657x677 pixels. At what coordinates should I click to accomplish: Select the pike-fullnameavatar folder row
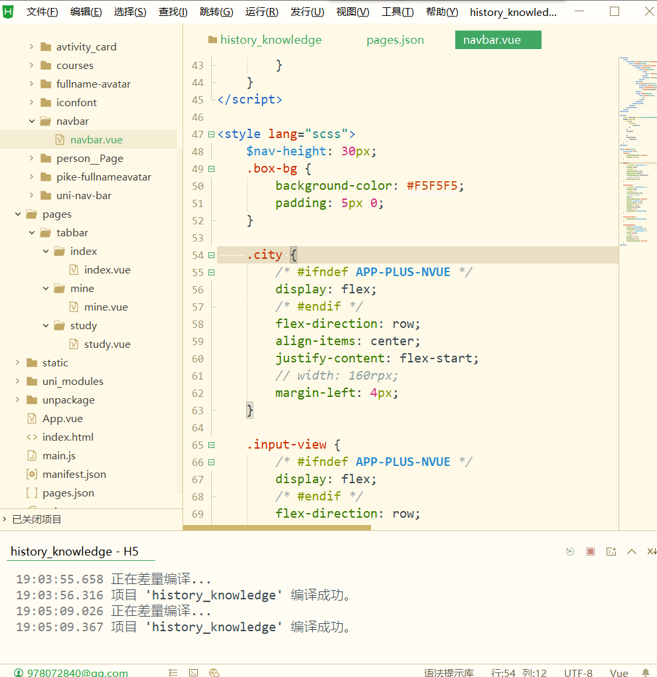(x=88, y=177)
